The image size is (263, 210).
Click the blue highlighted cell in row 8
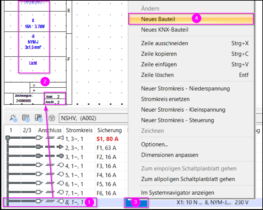pyautogui.click(x=136, y=203)
